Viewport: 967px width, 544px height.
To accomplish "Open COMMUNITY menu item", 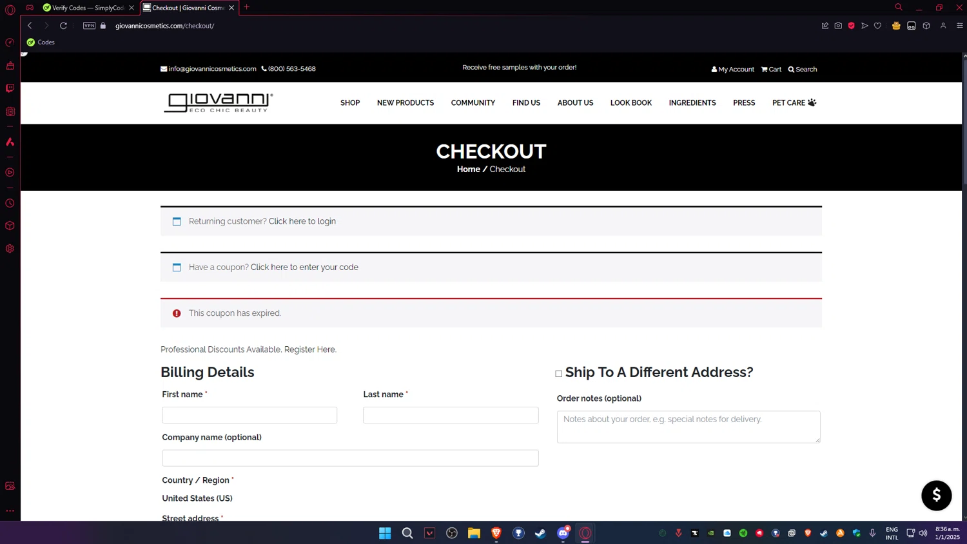I will click(473, 103).
